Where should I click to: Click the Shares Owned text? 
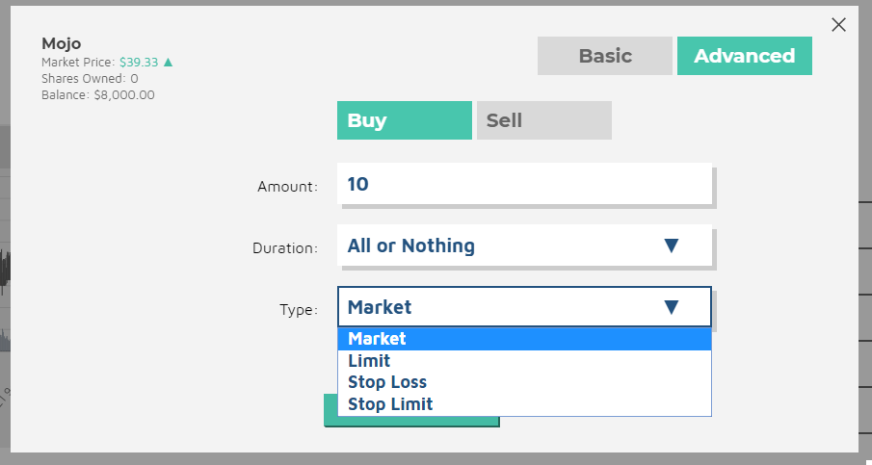point(90,79)
